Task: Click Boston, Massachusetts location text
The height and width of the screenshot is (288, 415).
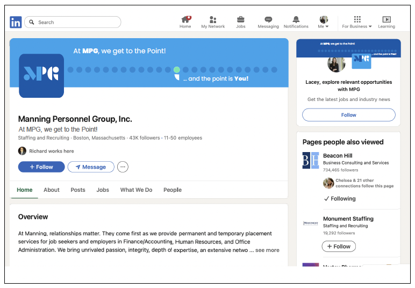Action: pyautogui.click(x=99, y=138)
